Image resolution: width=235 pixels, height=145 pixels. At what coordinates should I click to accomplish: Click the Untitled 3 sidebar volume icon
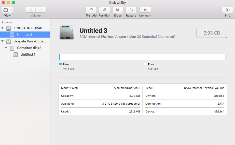(12, 35)
